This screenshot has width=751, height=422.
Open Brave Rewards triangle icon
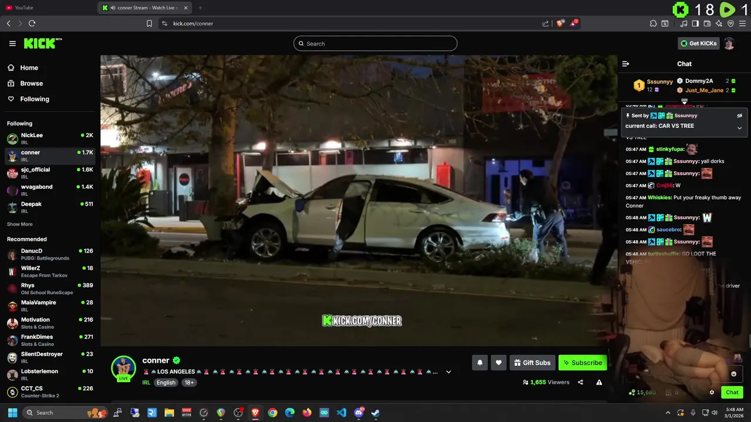click(574, 23)
